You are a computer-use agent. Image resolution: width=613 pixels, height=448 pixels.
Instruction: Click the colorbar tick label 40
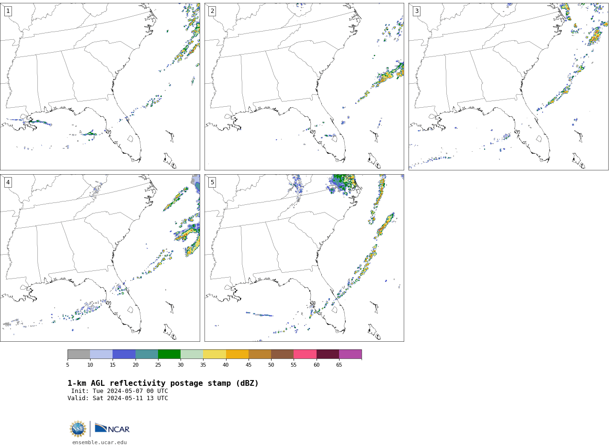tap(226, 365)
